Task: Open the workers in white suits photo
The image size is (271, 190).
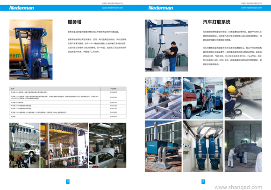Action: tap(243, 146)
